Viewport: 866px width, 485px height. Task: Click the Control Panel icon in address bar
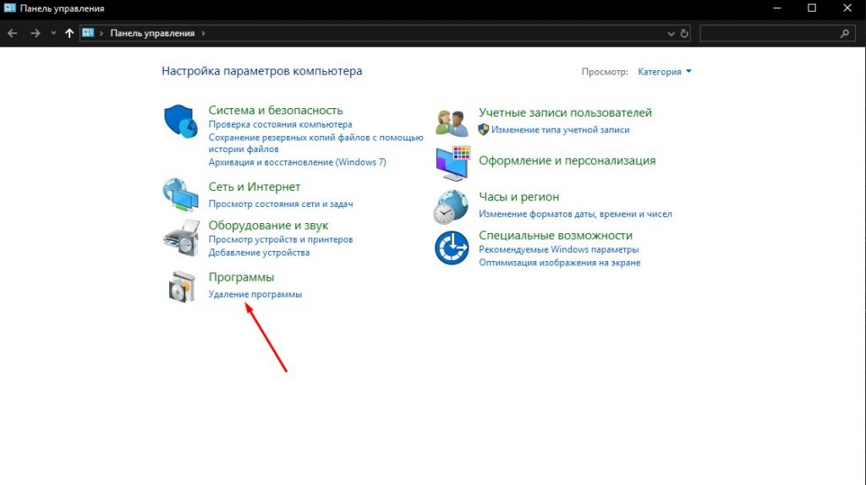(x=88, y=33)
